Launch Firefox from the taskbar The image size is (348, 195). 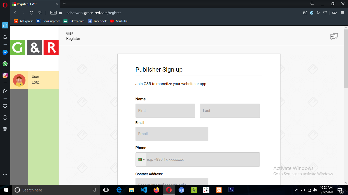[x=156, y=190]
